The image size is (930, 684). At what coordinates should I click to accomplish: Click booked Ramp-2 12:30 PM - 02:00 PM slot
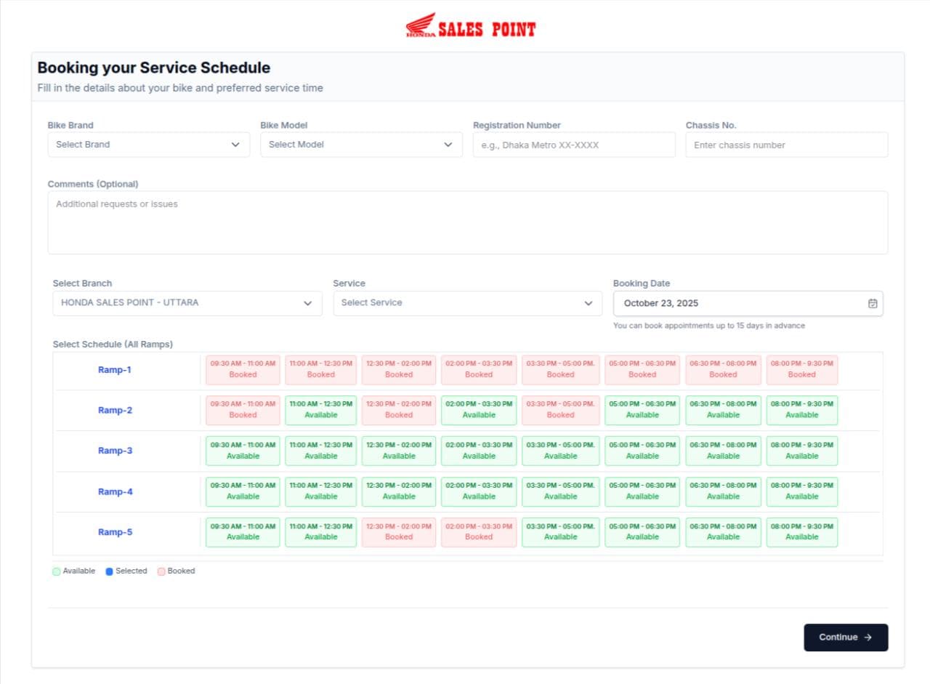coord(399,410)
